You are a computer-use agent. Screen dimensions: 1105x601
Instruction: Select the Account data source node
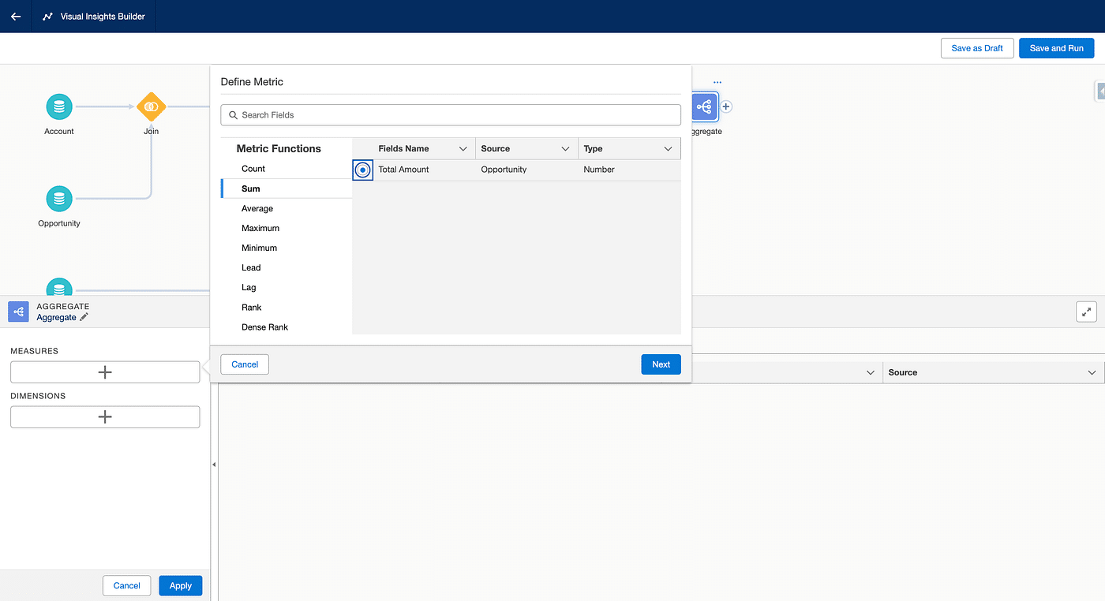pos(59,106)
